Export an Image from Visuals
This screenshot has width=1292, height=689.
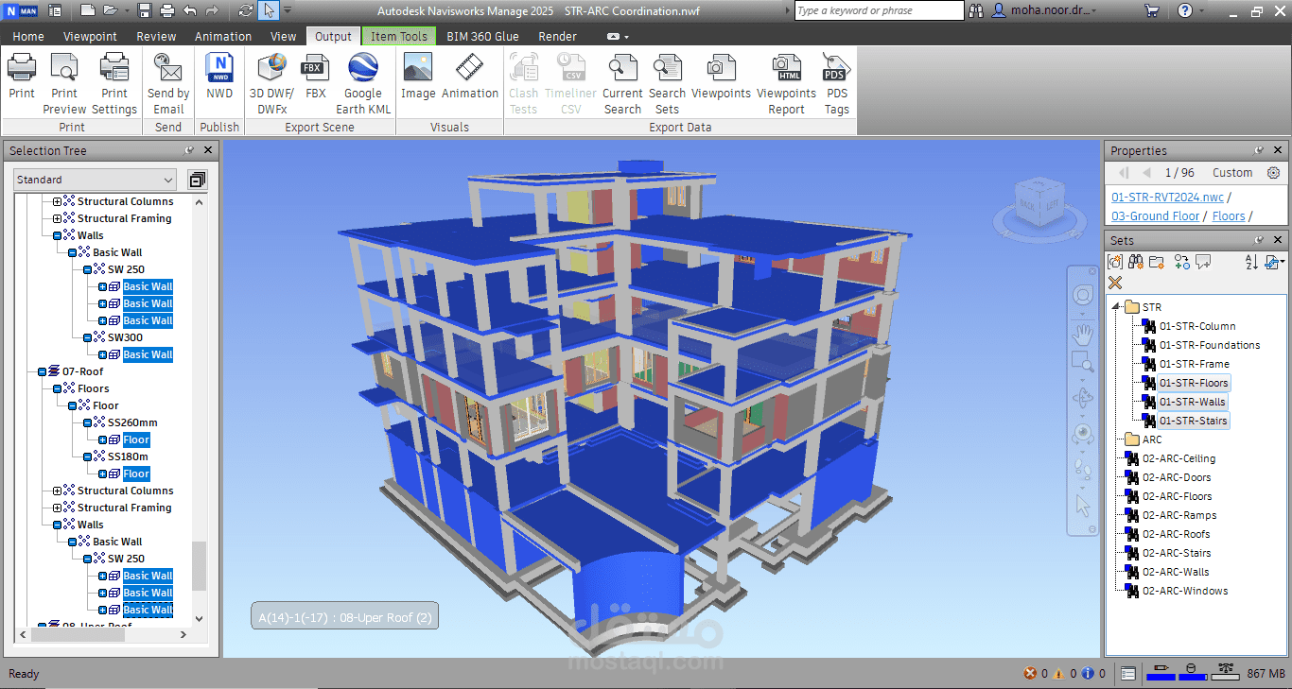(x=418, y=77)
